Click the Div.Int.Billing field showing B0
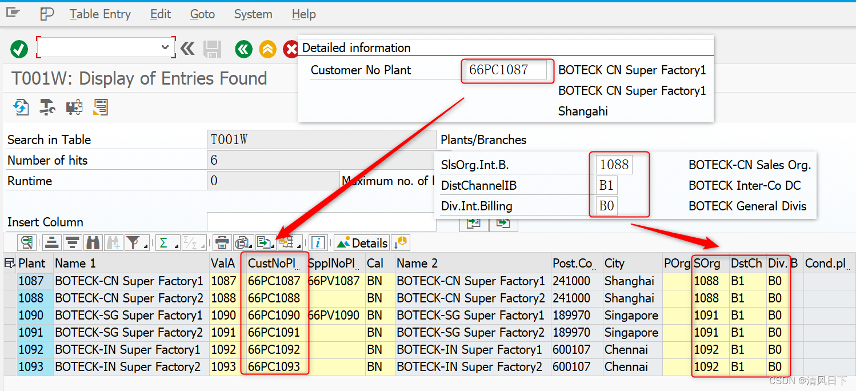 [607, 206]
